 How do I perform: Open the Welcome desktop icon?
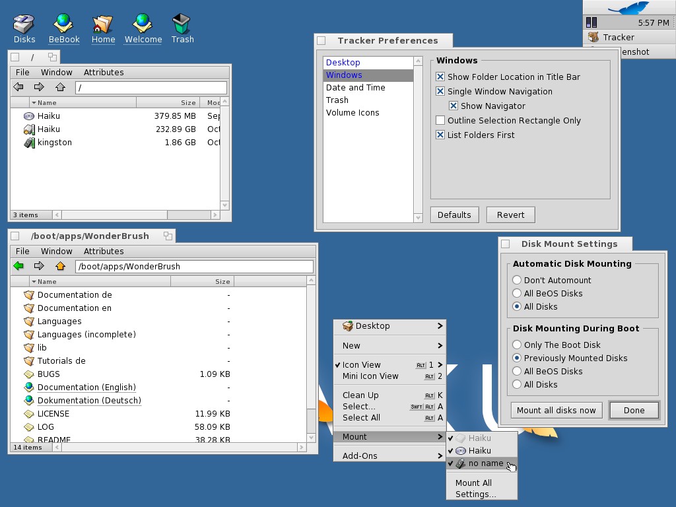coord(143,25)
